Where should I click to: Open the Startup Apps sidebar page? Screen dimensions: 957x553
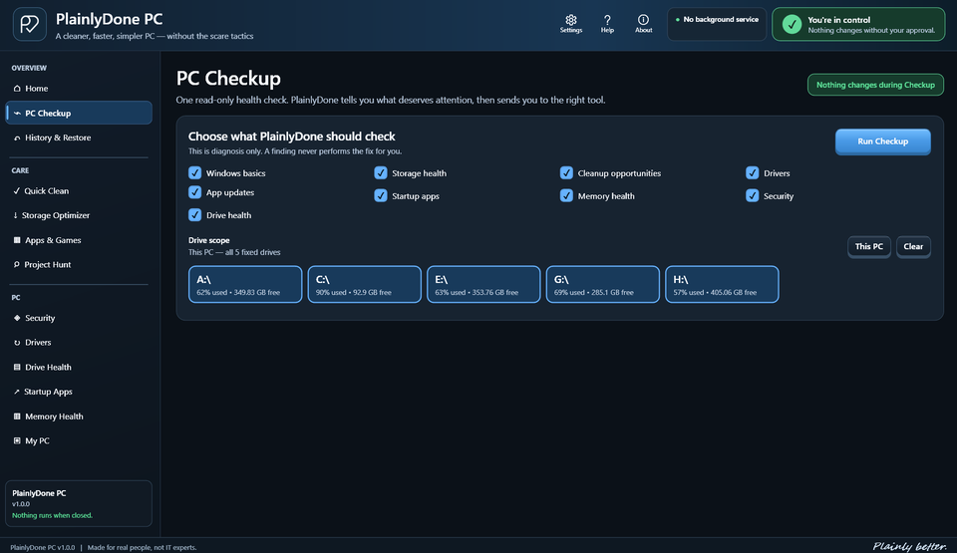tap(79, 392)
